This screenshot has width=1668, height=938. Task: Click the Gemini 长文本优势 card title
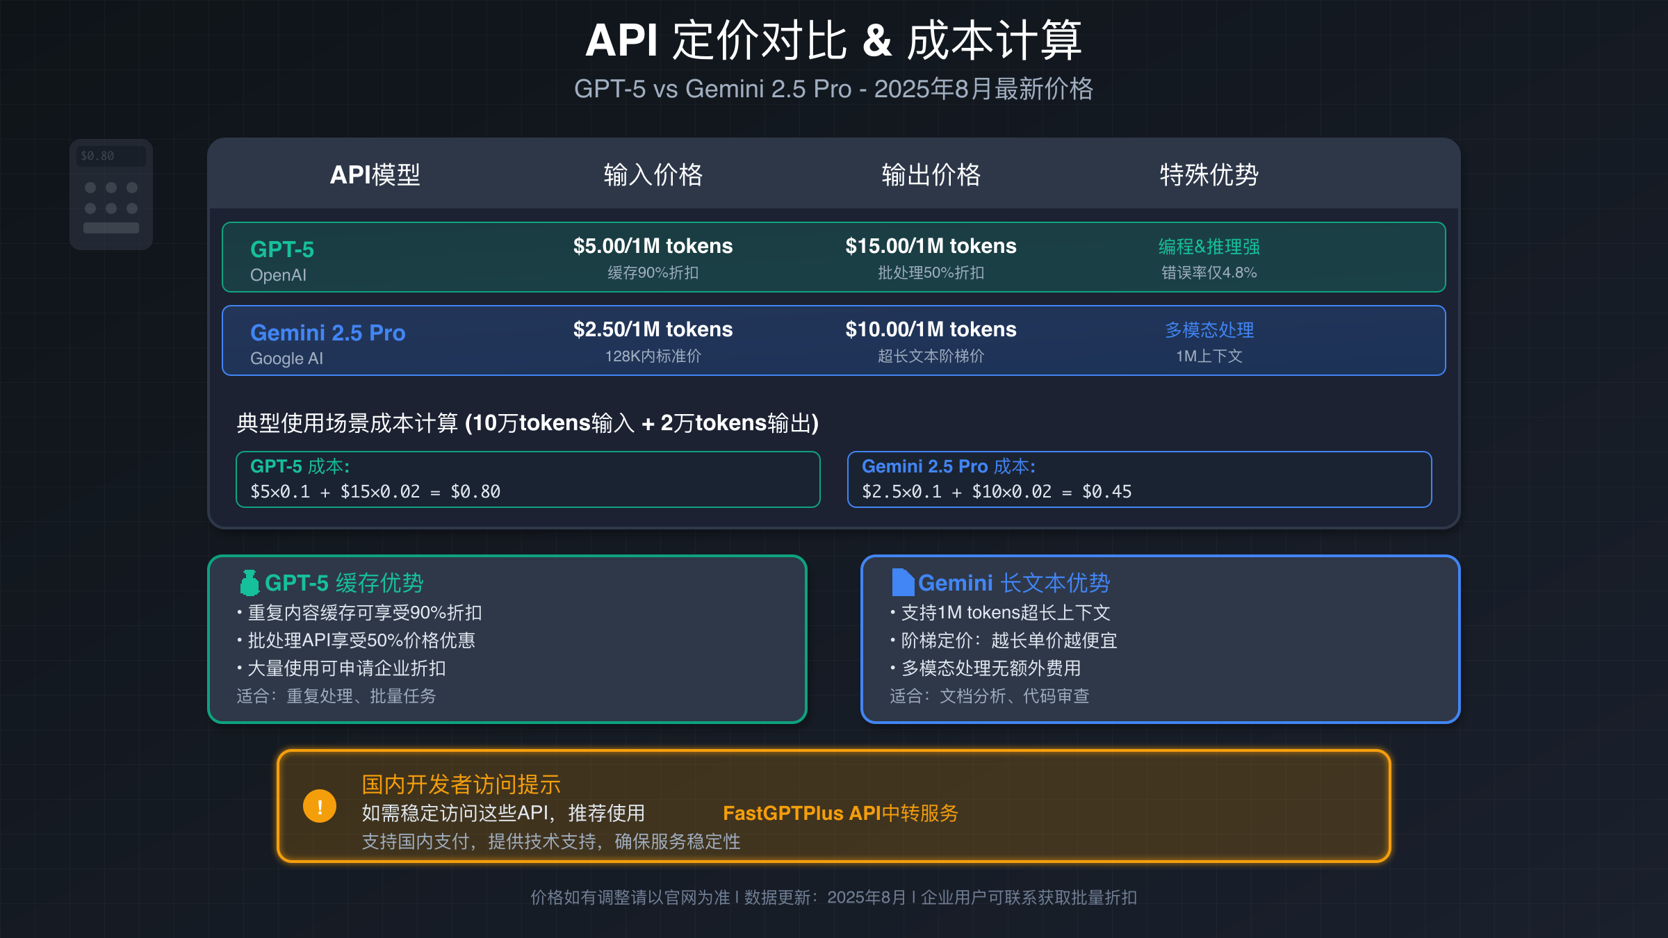(1014, 583)
